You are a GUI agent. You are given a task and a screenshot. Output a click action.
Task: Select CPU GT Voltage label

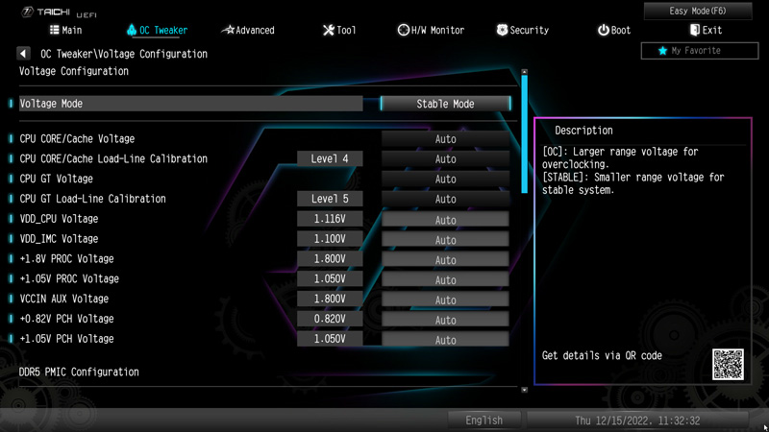[56, 179]
